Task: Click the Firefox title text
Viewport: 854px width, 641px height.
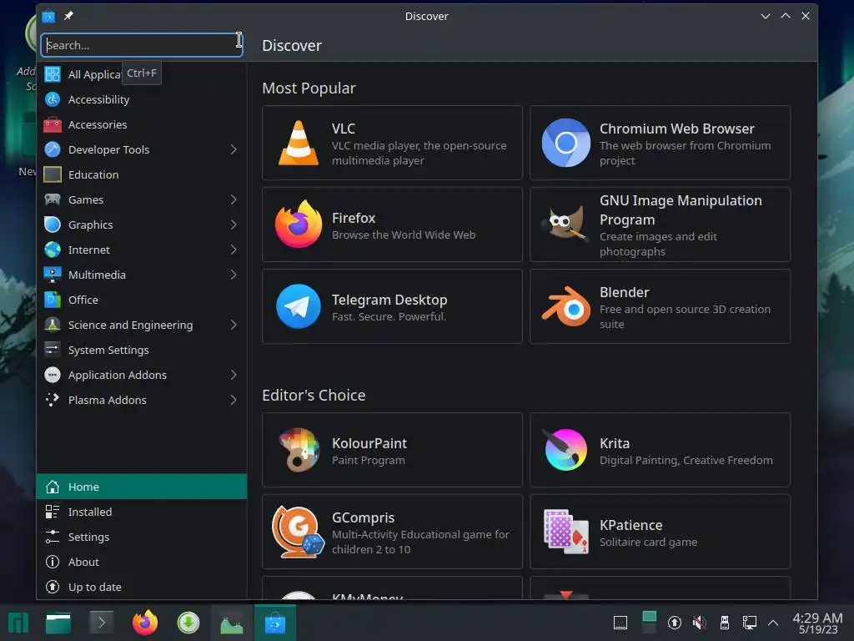Action: (354, 218)
